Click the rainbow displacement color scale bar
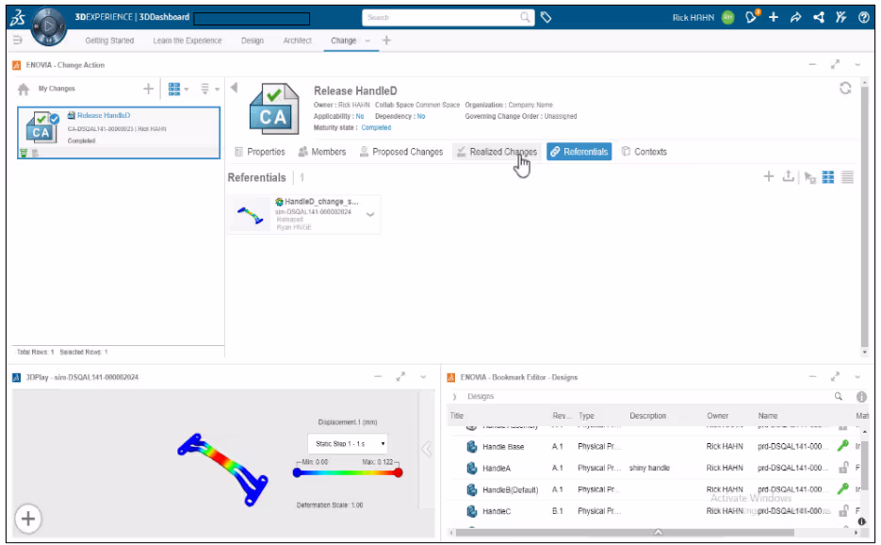The width and height of the screenshot is (881, 545). point(348,472)
